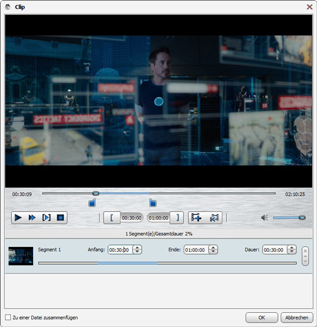Set end point with right bracket button
The height and width of the screenshot is (327, 317).
coord(177,218)
